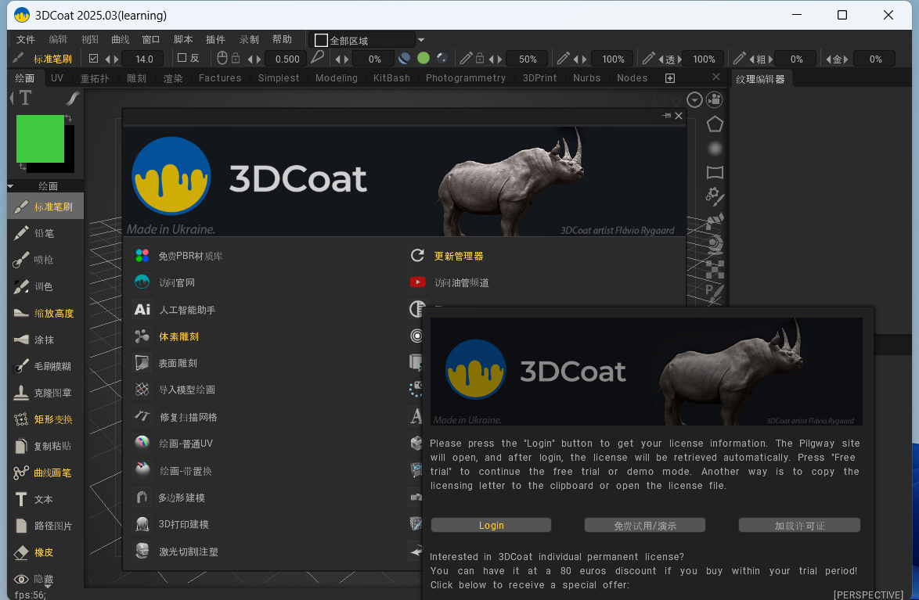Screen dimensions: 919x600
Task: Click the green foreground color swatch
Action: pos(40,138)
